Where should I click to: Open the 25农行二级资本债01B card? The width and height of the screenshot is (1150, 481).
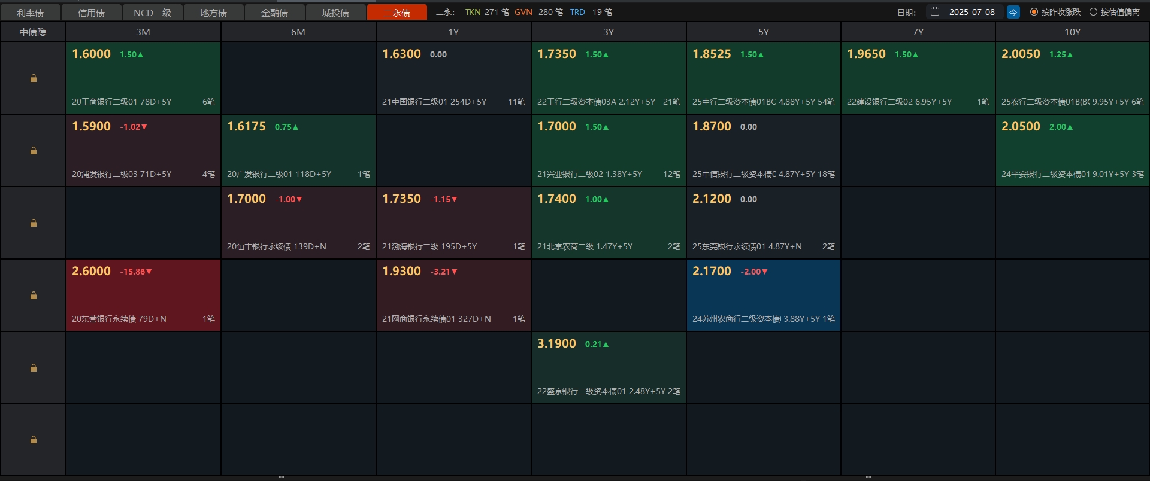(x=1073, y=78)
